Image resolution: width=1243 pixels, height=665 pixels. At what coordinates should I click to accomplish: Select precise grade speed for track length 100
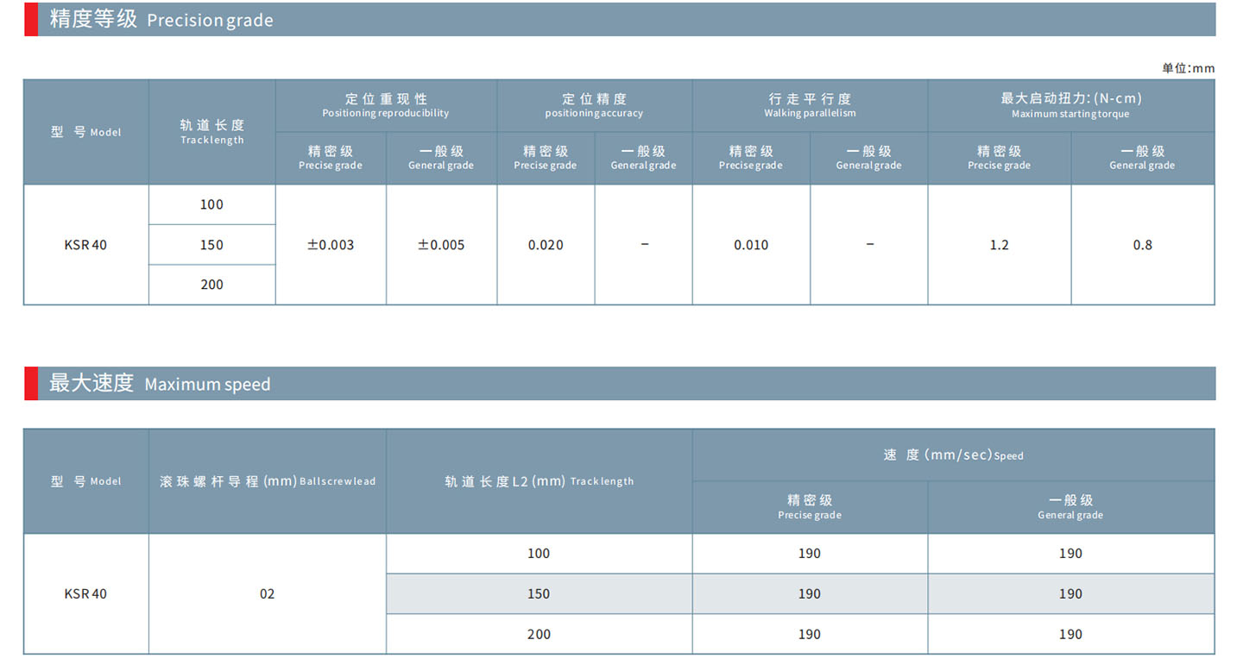coord(810,554)
